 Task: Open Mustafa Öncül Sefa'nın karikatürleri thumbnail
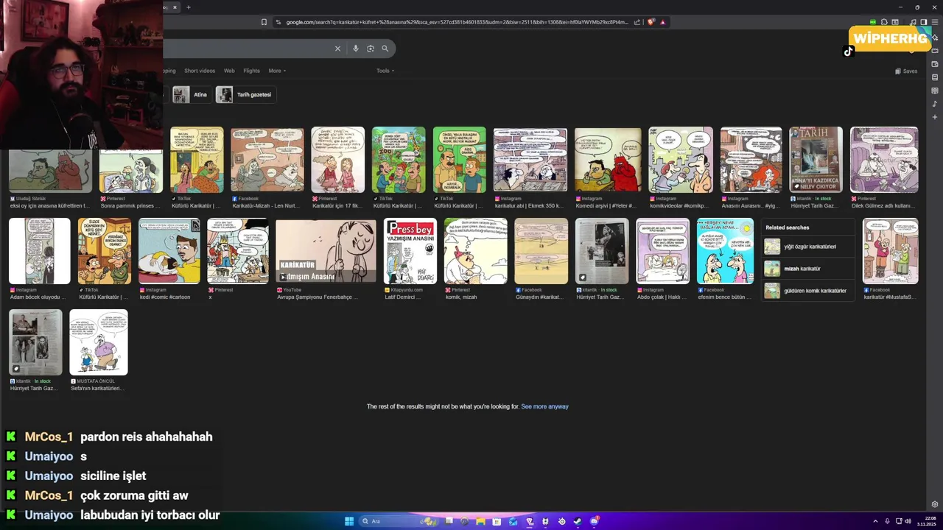click(x=99, y=342)
